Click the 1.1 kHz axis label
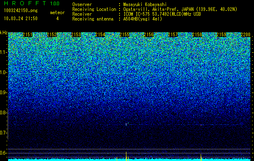This screenshot has width=254, height=161. [x=3, y=52]
